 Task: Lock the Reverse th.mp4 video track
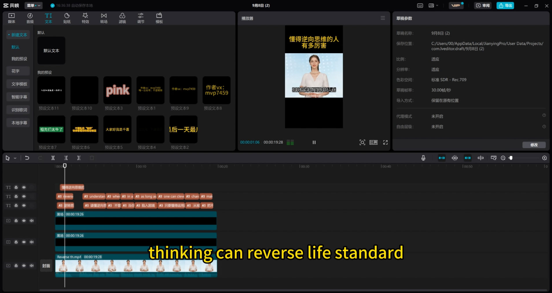(16, 266)
